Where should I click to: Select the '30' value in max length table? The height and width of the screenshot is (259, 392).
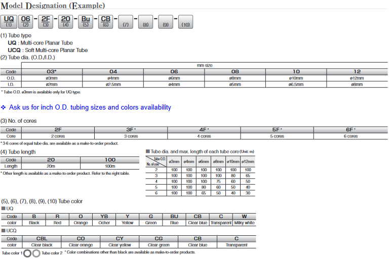[x=248, y=193]
